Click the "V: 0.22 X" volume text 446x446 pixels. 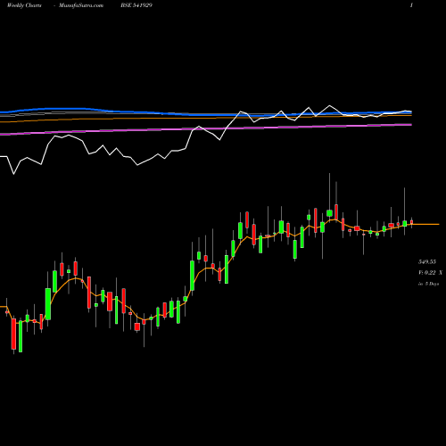[430, 272]
